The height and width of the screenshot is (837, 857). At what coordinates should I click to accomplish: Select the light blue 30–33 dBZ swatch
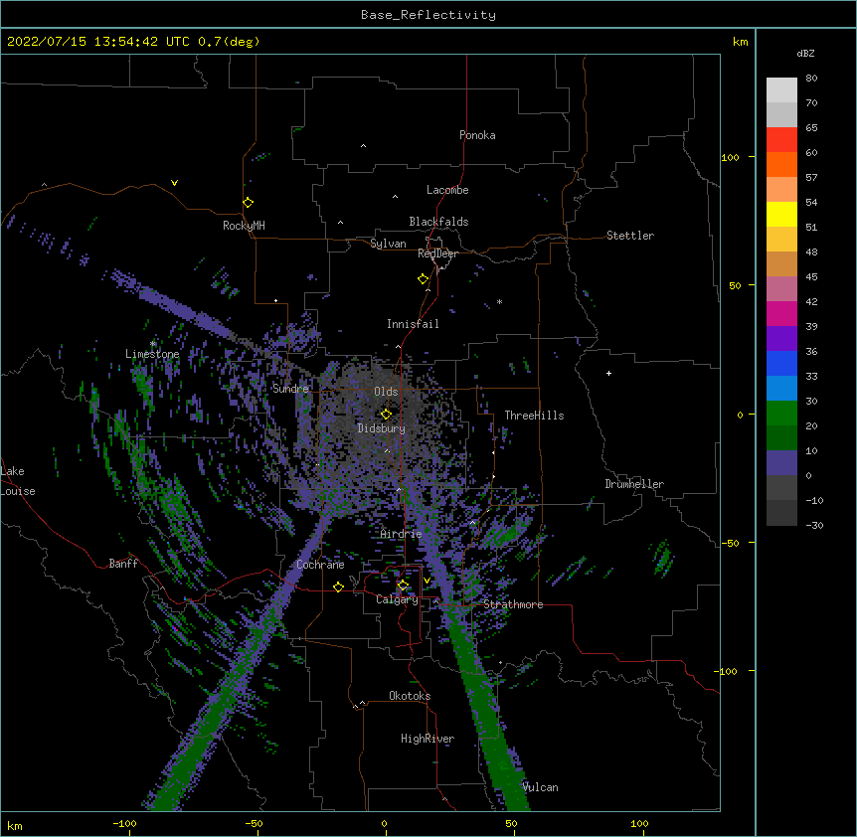[781, 389]
